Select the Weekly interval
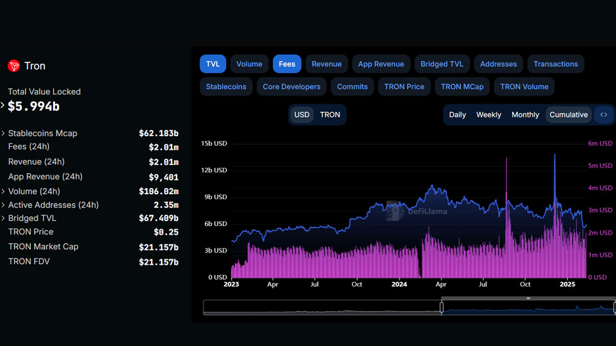This screenshot has width=616, height=346. [489, 115]
